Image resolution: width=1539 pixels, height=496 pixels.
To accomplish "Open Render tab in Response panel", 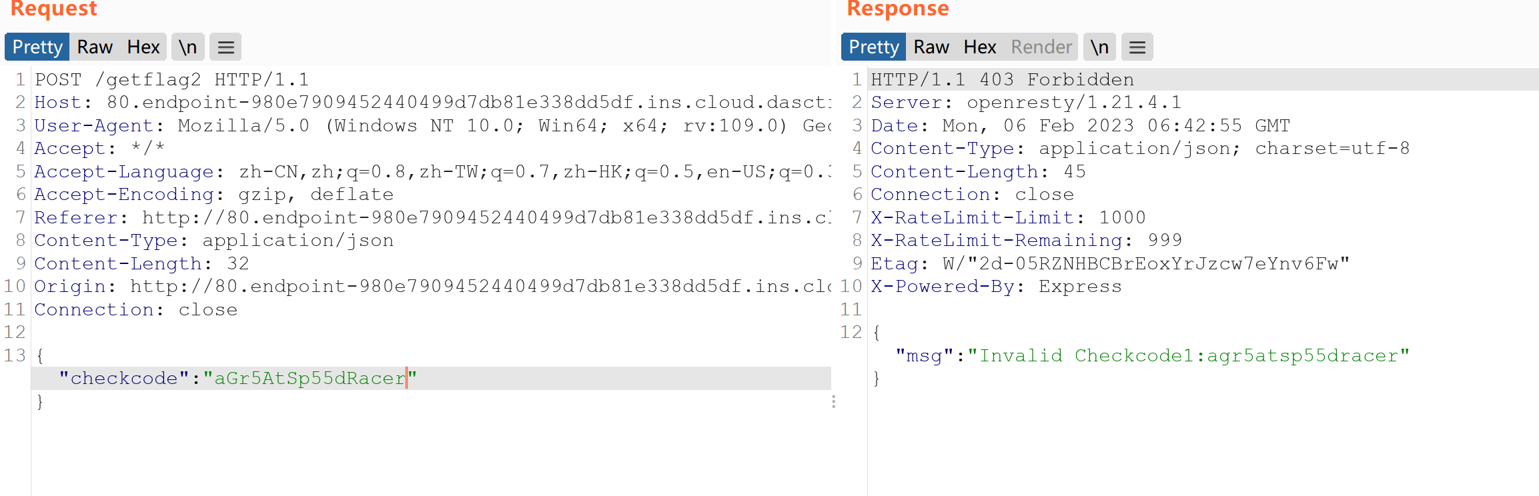I will 1041,47.
